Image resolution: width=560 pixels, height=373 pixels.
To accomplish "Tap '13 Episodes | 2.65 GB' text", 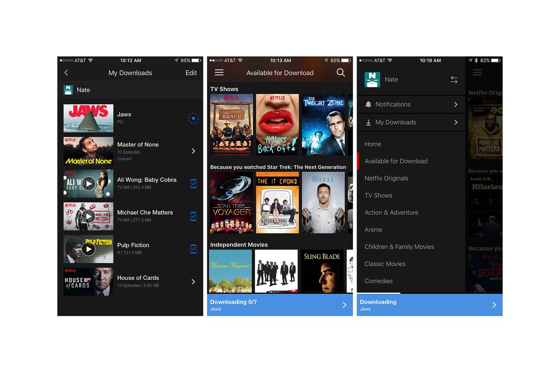I will [x=138, y=285].
